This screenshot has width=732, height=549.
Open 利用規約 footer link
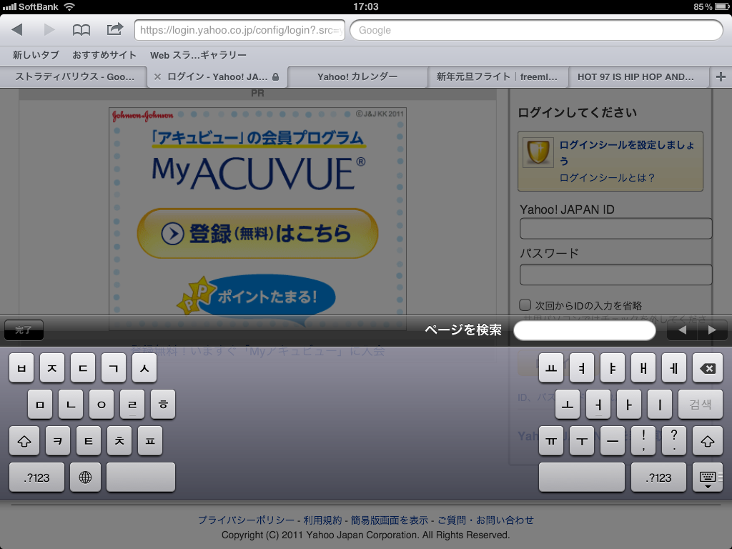322,520
